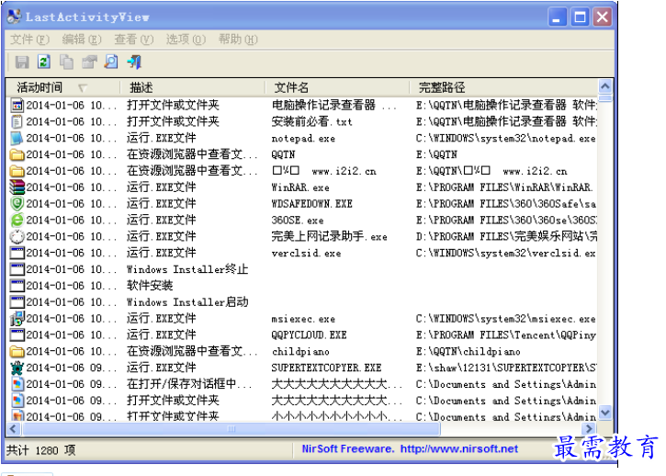Click the vertical scrollbar up arrow

click(x=604, y=86)
